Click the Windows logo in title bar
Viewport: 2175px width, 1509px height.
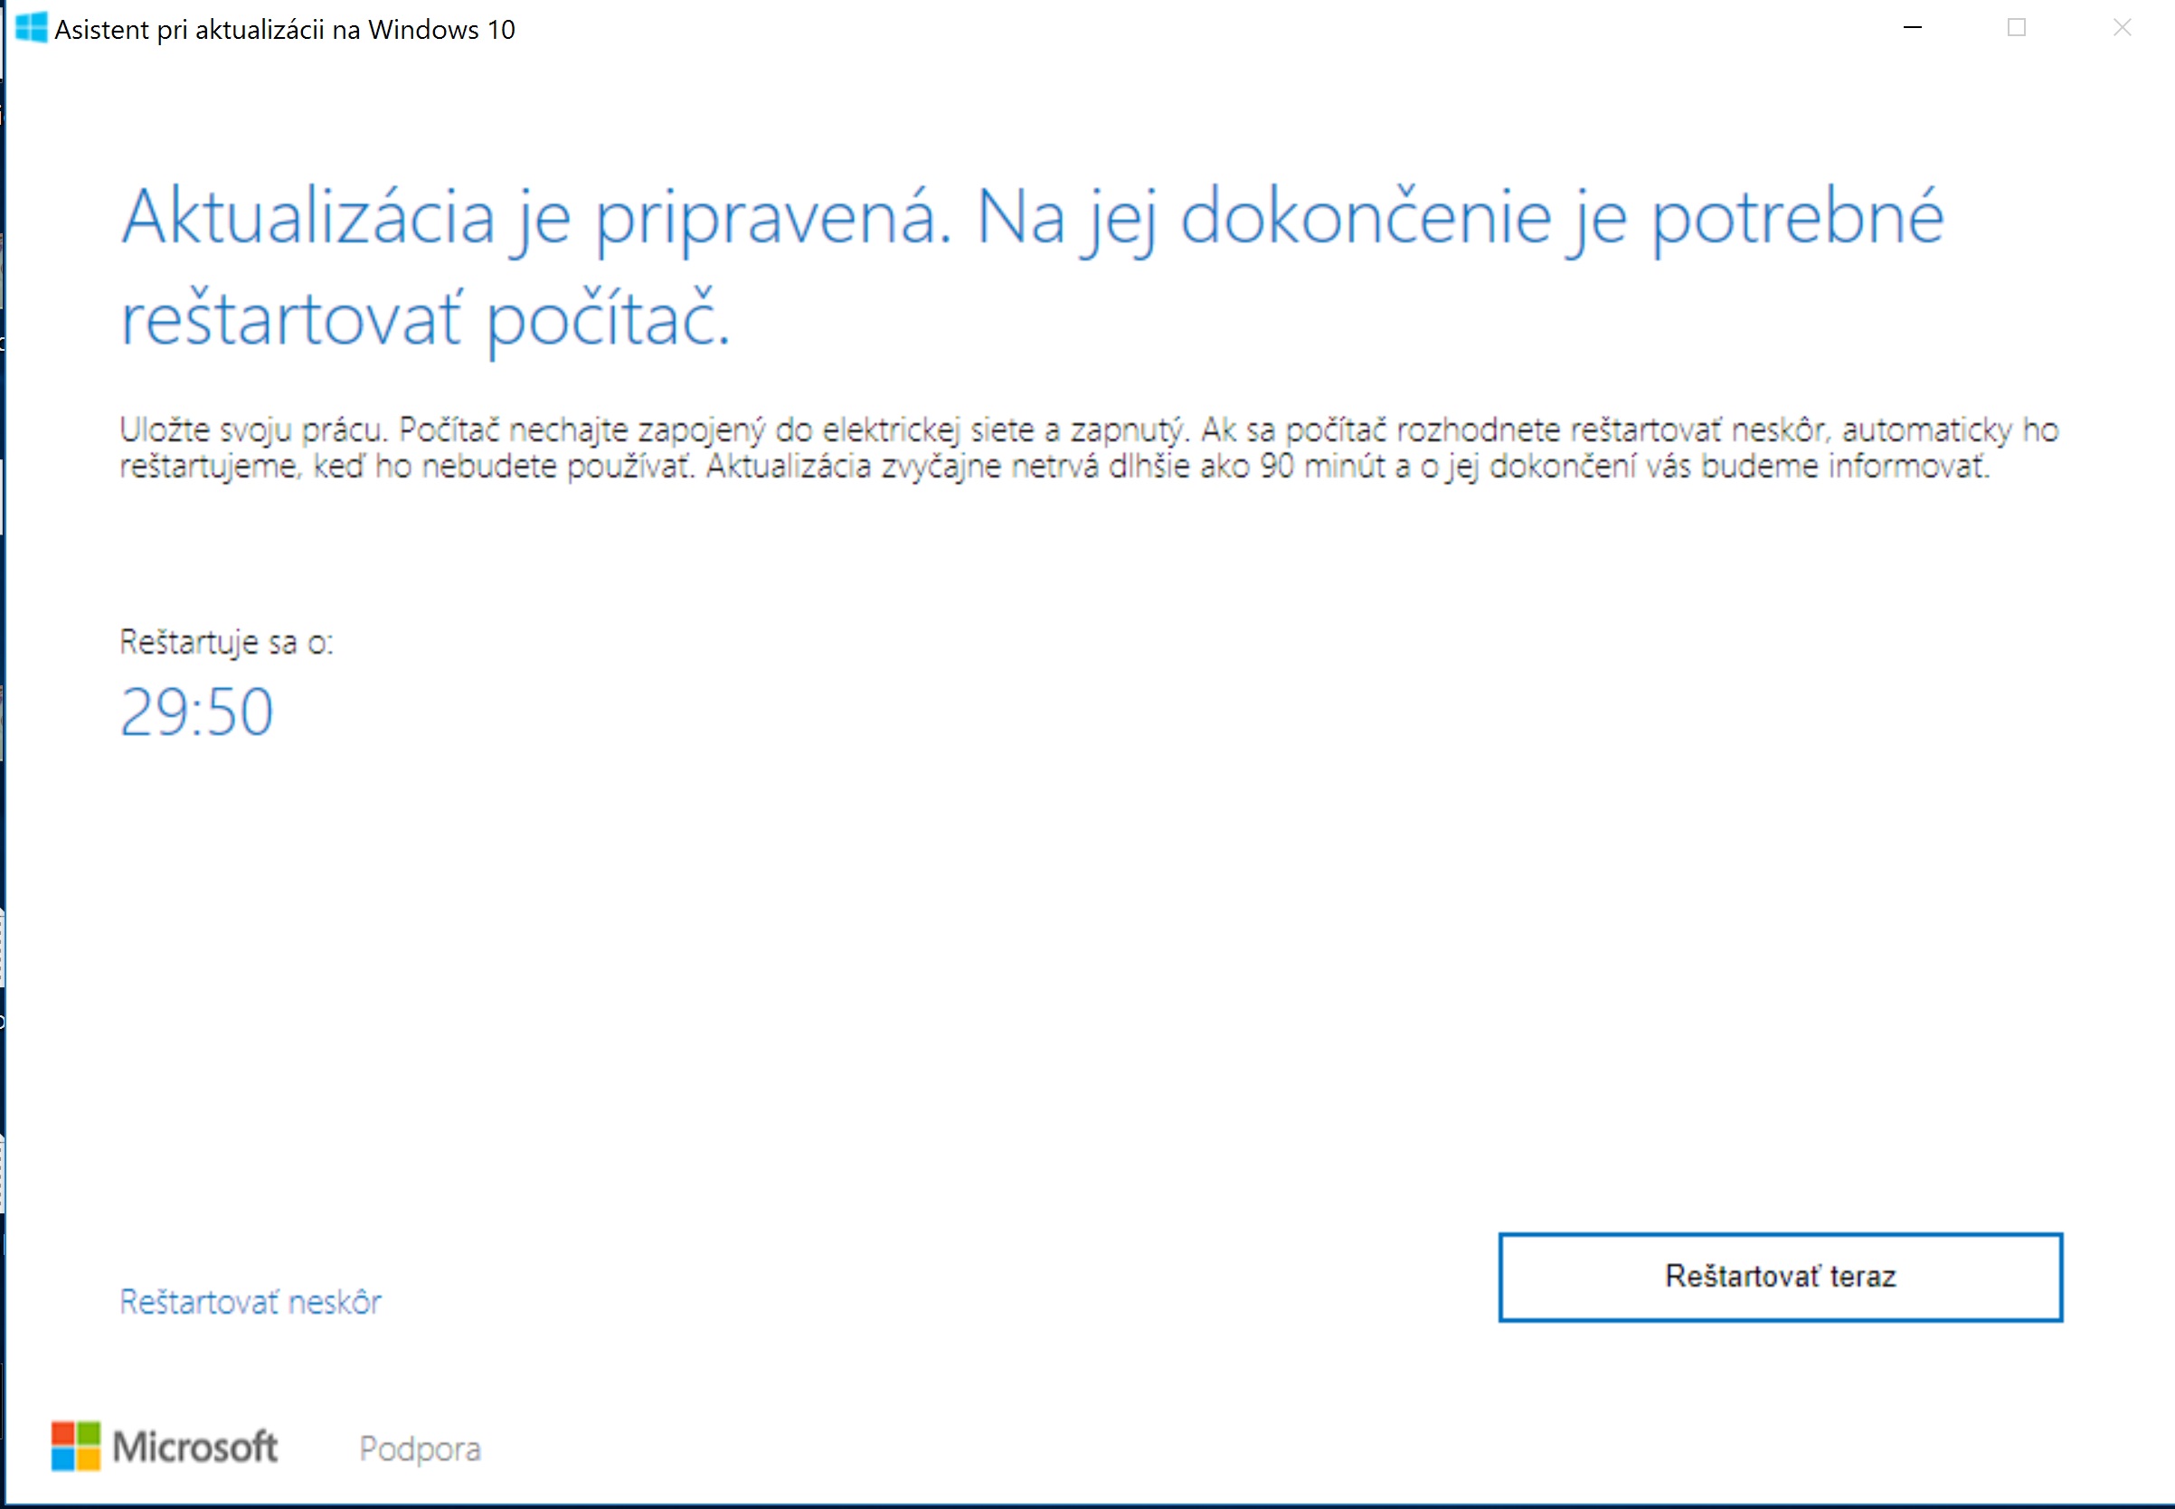click(32, 27)
